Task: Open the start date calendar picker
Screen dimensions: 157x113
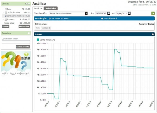Action: click(108, 13)
